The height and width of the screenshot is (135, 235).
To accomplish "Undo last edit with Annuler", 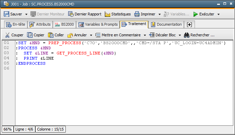I will (77, 35).
